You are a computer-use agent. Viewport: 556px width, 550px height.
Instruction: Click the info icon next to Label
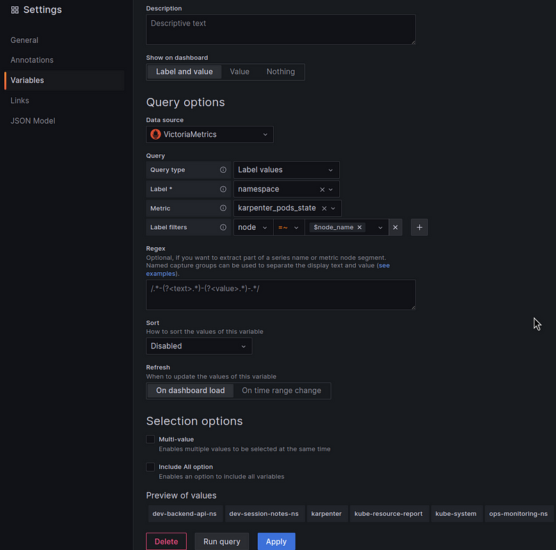[x=223, y=189]
